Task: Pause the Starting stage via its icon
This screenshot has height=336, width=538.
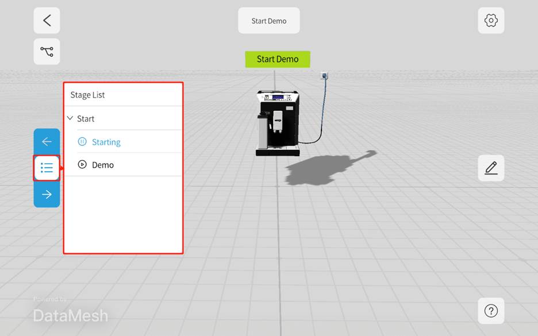Action: click(82, 142)
